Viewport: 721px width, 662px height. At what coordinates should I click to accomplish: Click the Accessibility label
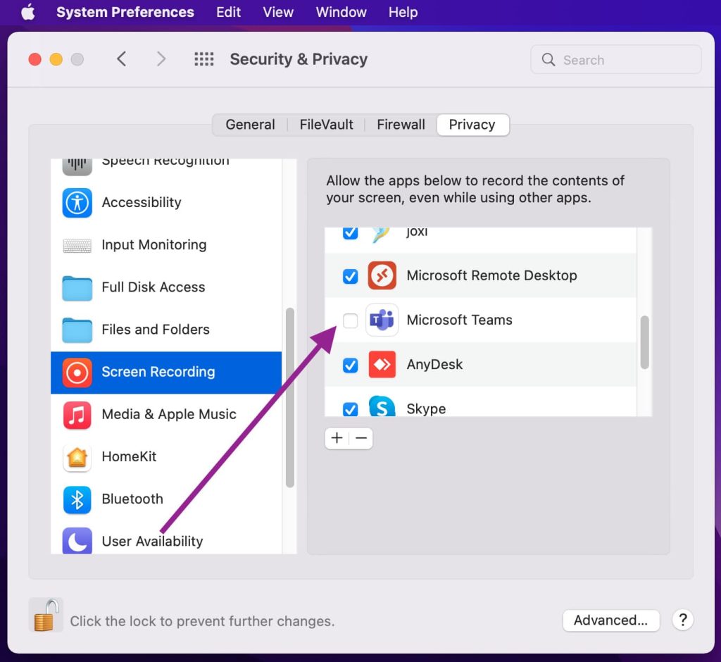141,202
